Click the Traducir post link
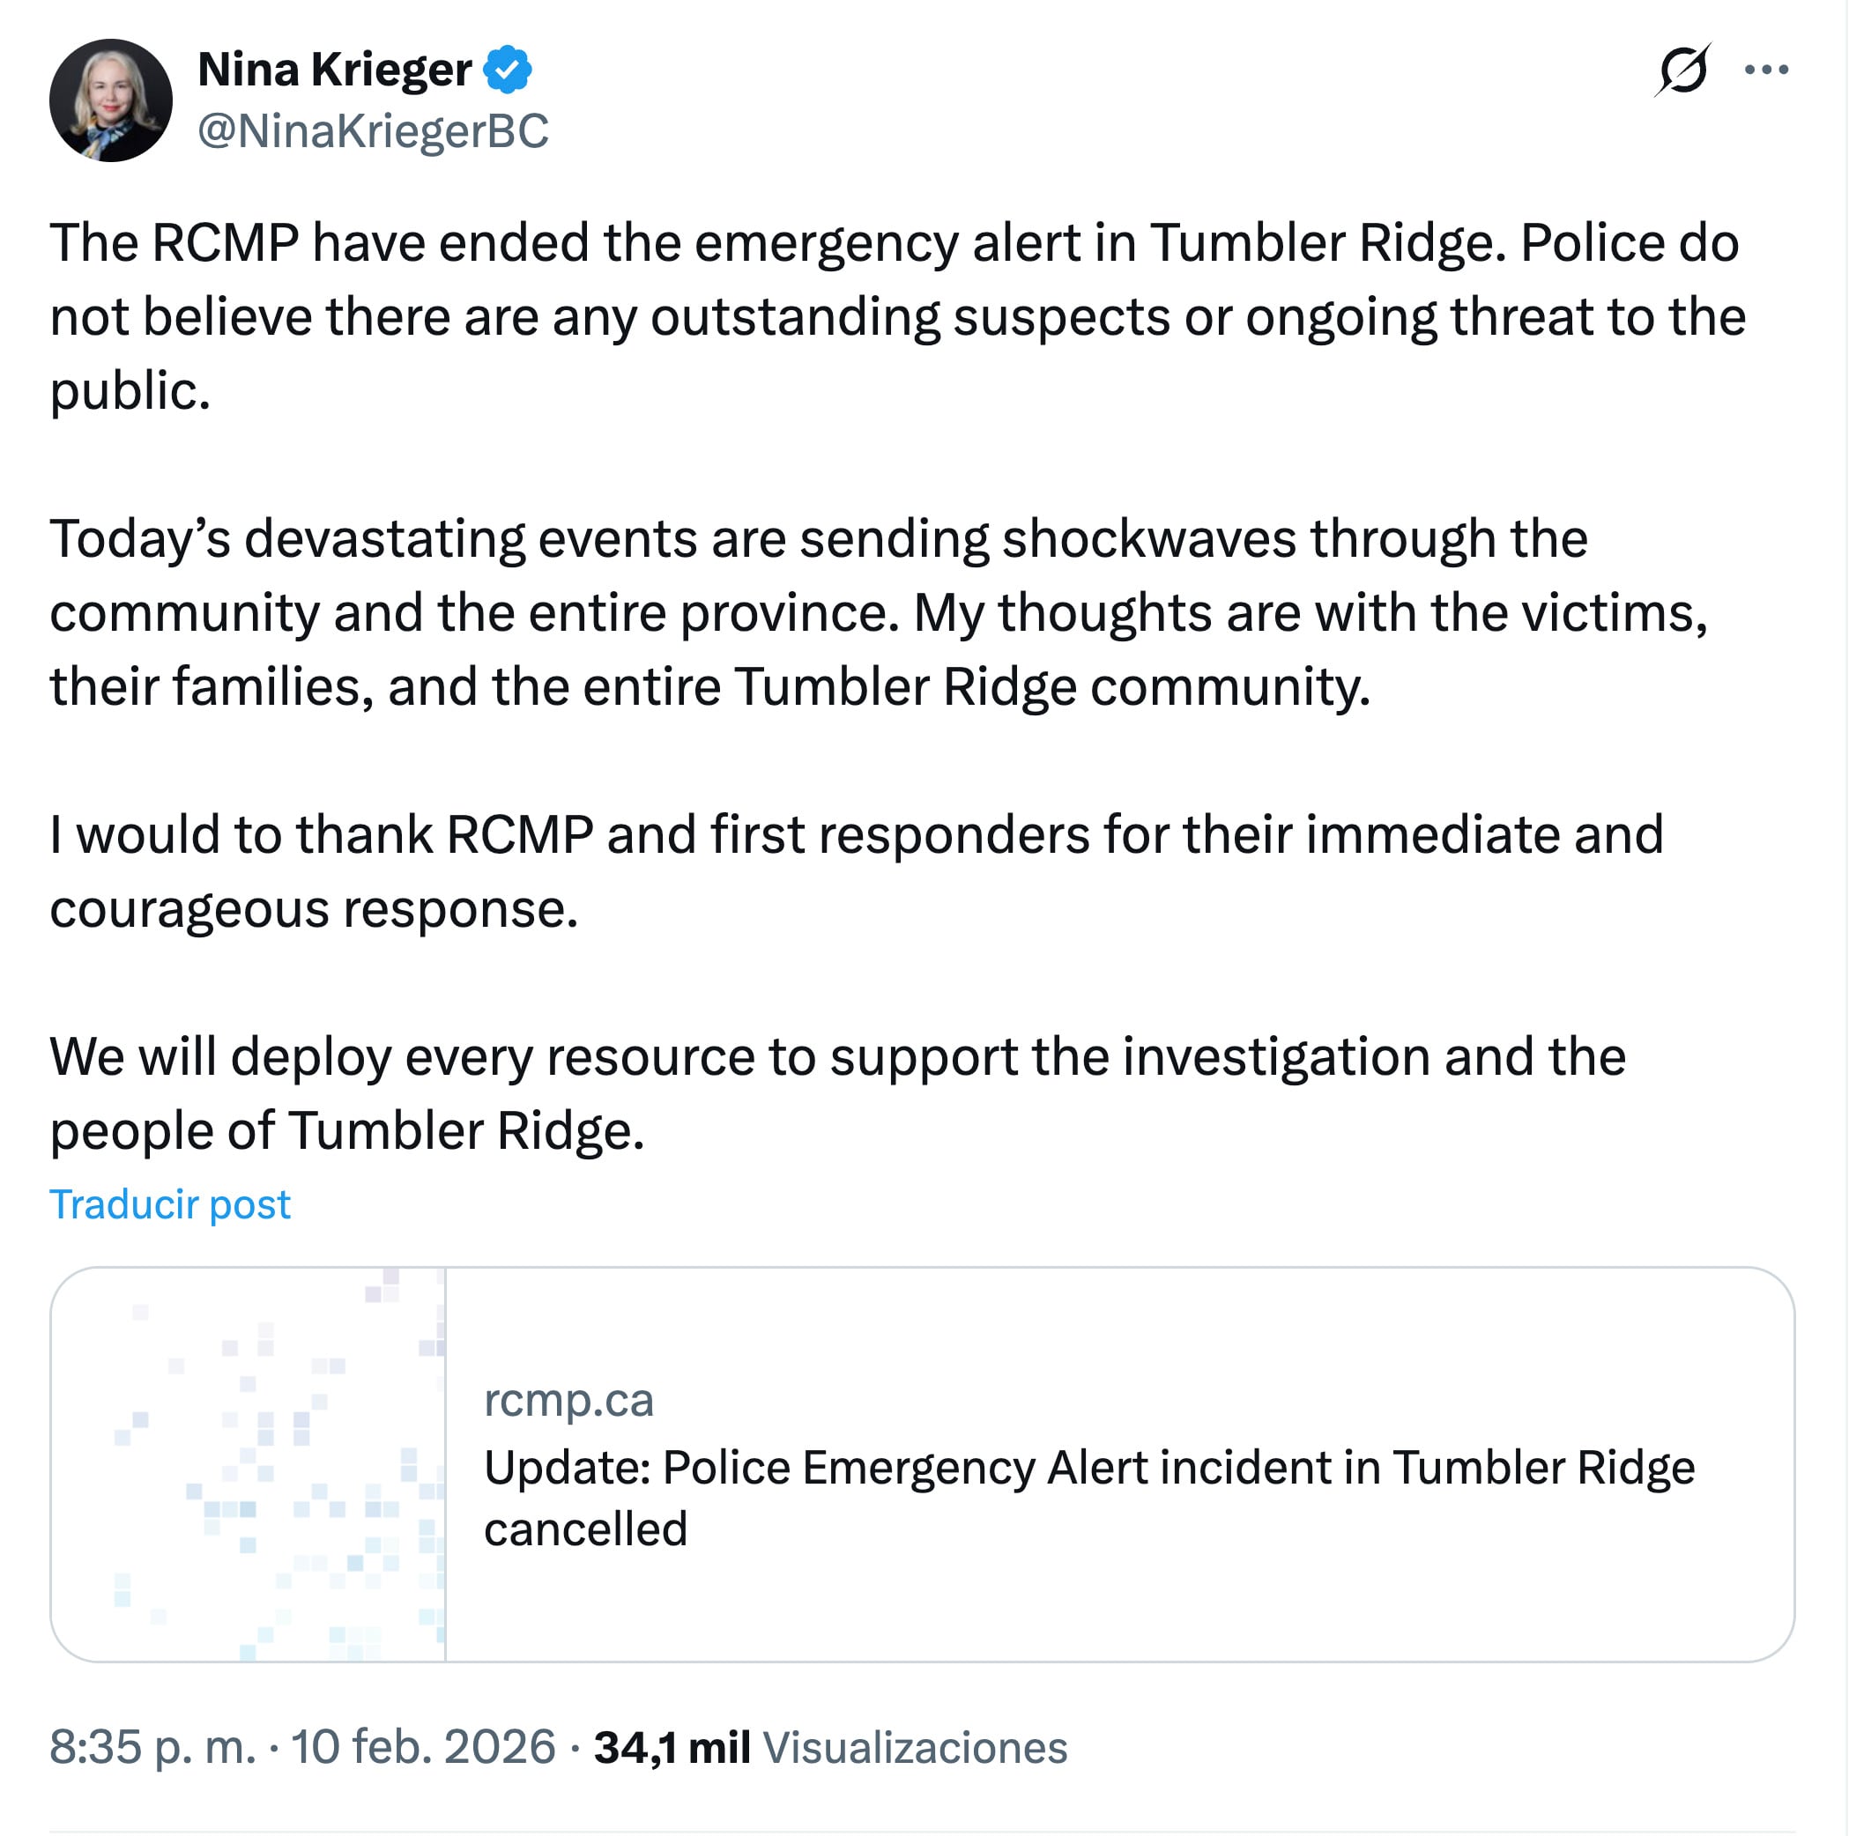 [x=169, y=1203]
